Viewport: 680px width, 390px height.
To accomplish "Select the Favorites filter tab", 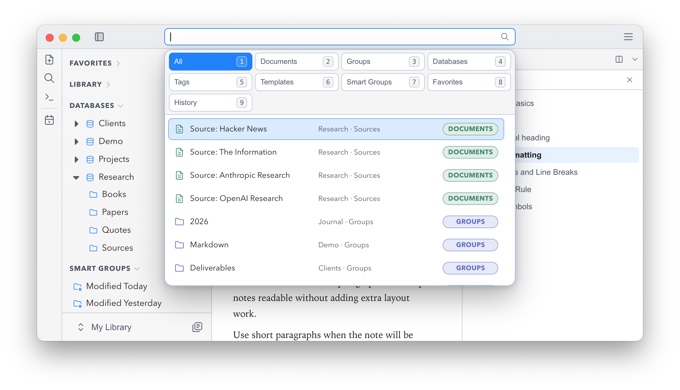I will [x=469, y=82].
